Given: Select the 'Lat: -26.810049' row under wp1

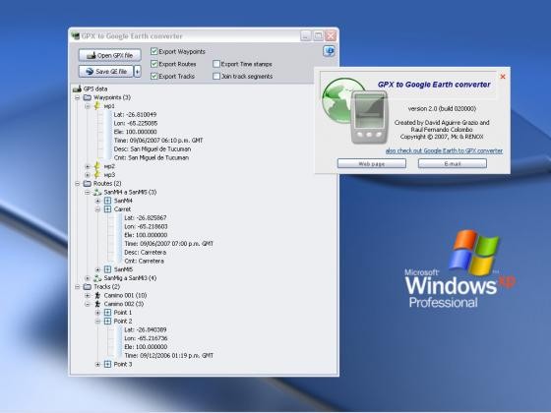Looking at the screenshot, I should point(136,114).
